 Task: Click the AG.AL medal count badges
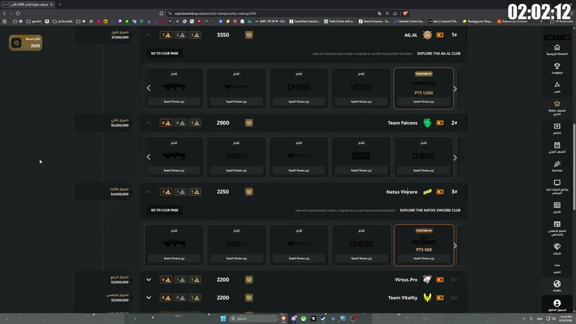click(x=180, y=35)
